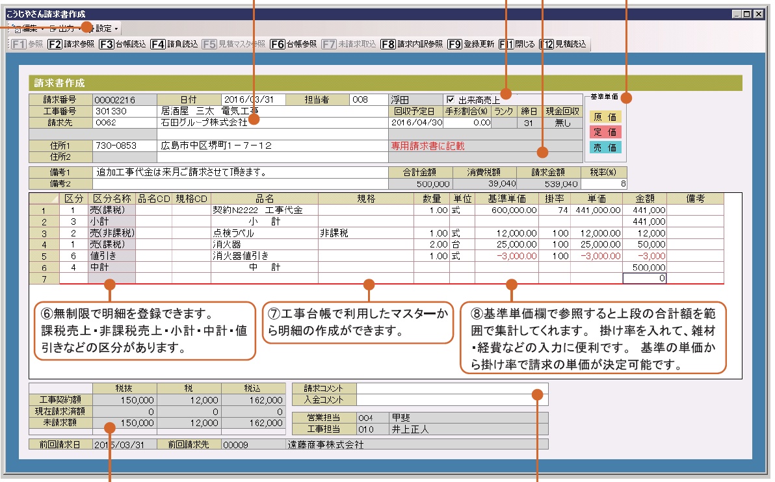Select the yellow 原価 base price button

point(605,118)
